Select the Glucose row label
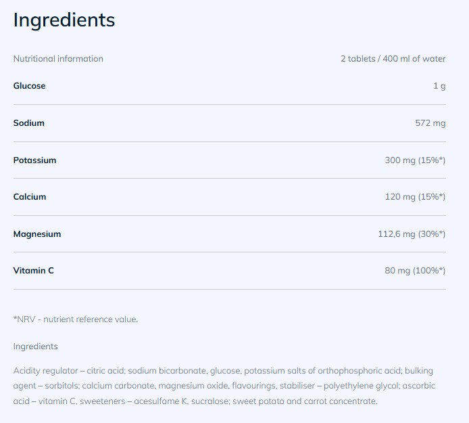Screen dimensions: 469x423 pos(29,86)
